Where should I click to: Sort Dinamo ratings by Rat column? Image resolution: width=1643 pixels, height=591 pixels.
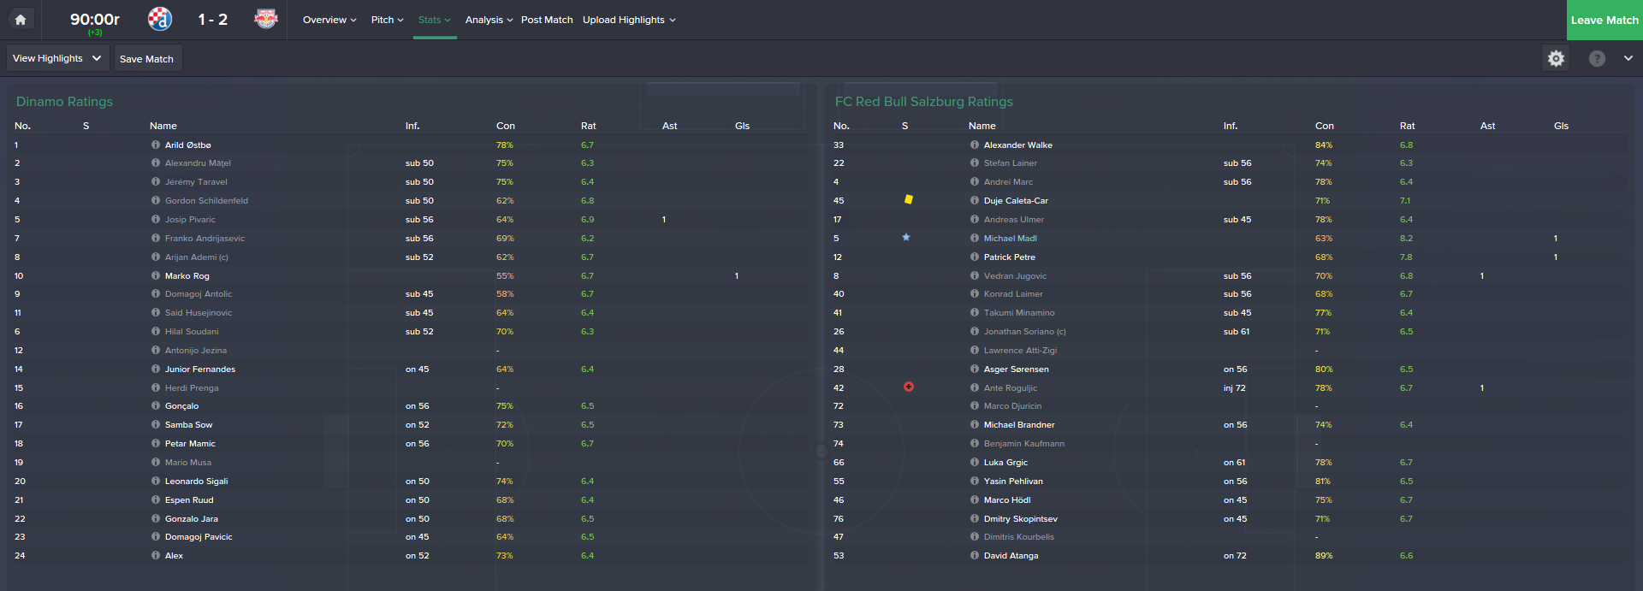point(588,126)
